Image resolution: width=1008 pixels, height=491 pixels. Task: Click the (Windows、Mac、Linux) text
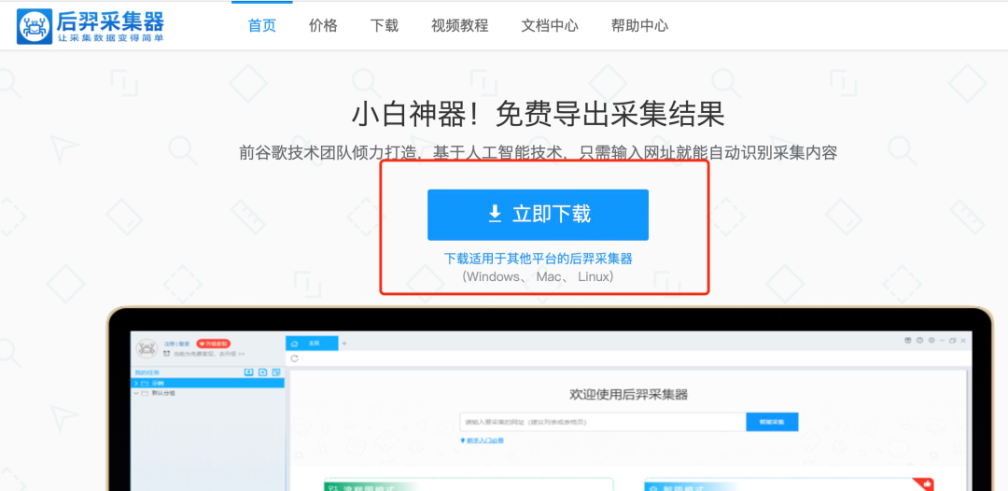[539, 277]
